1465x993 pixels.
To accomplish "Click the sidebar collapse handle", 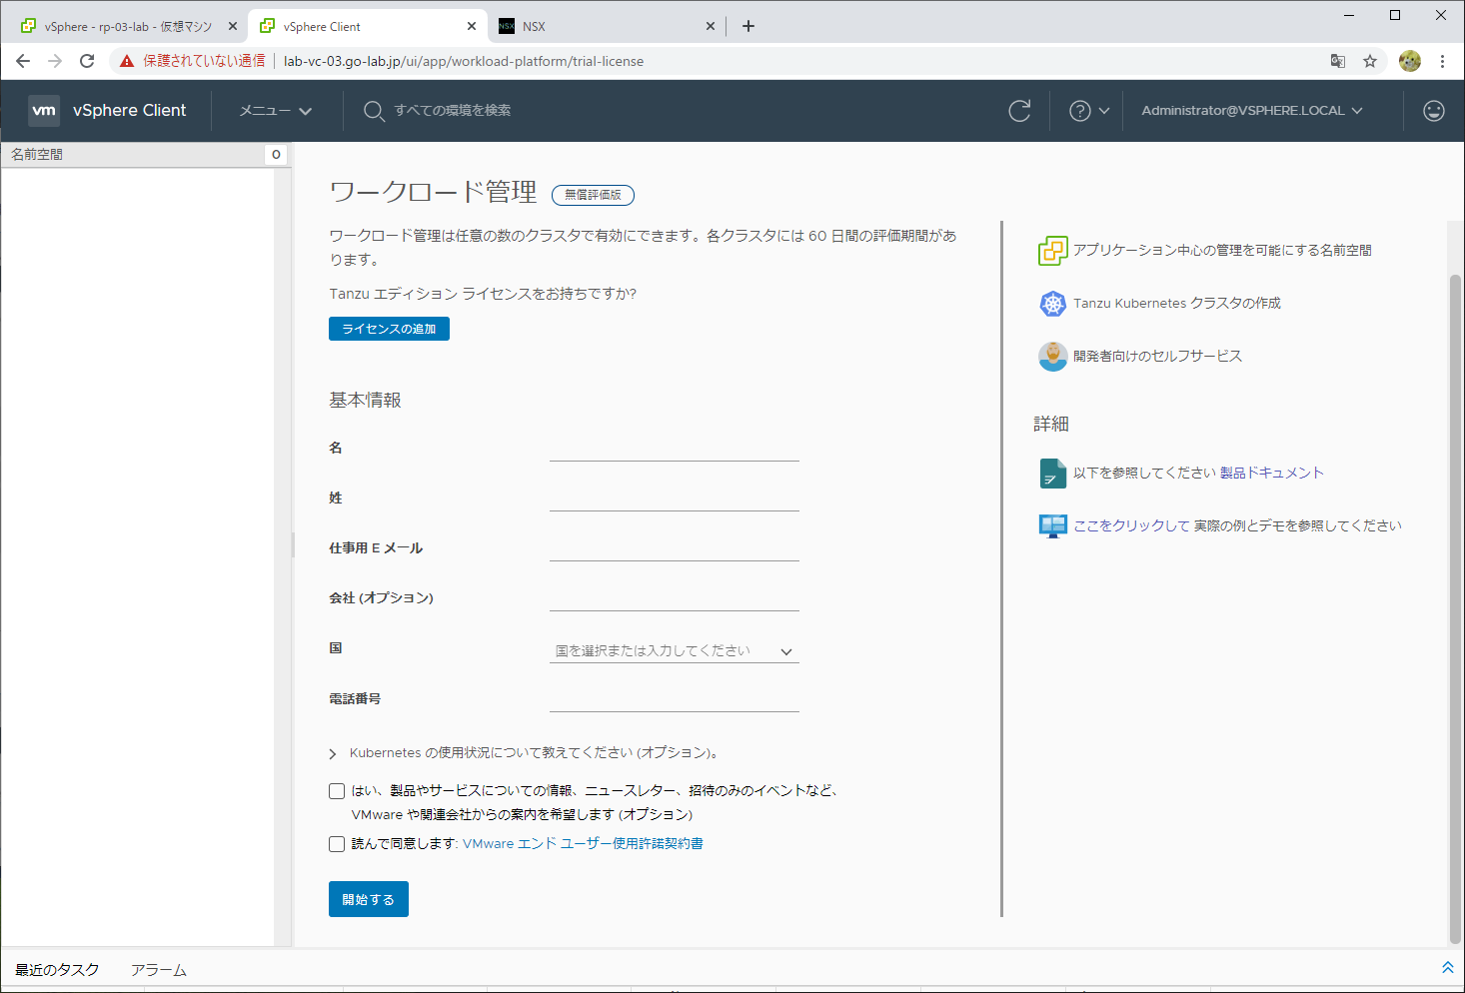I will pos(293,544).
